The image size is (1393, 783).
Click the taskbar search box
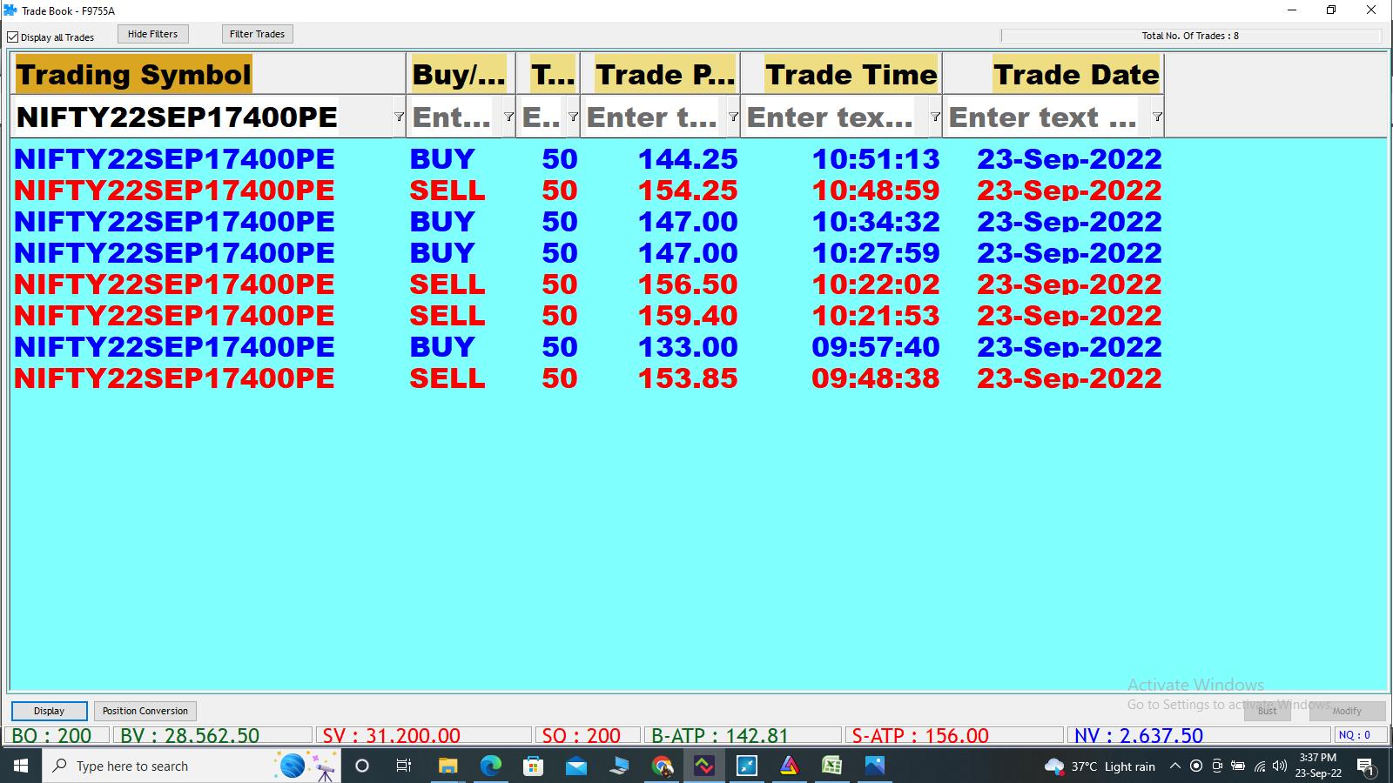point(192,766)
